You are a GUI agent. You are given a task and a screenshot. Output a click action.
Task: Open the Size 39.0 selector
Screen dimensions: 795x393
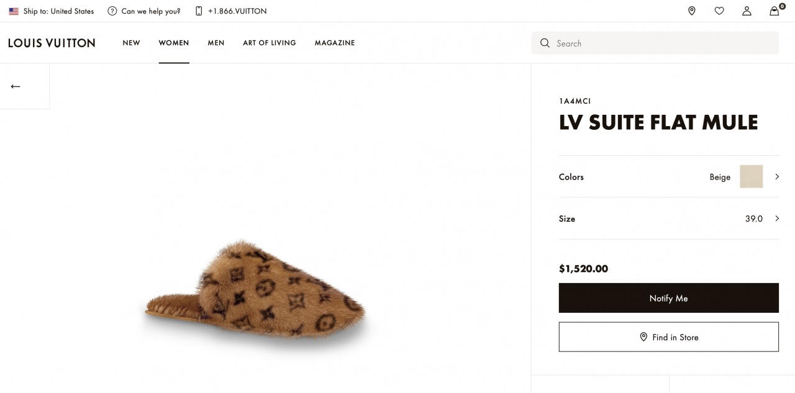753,219
